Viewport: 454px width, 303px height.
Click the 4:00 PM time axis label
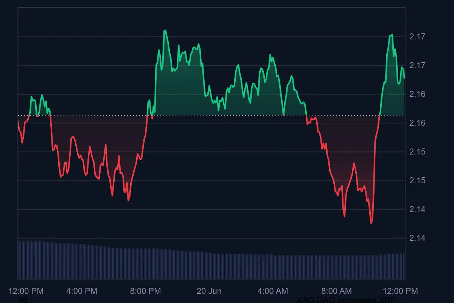tap(82, 291)
